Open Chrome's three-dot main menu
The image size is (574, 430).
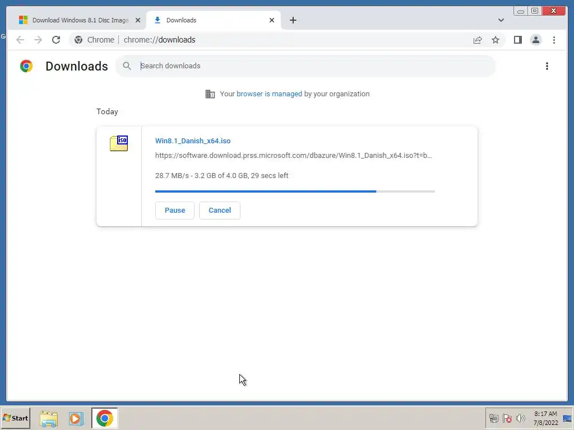coord(554,40)
